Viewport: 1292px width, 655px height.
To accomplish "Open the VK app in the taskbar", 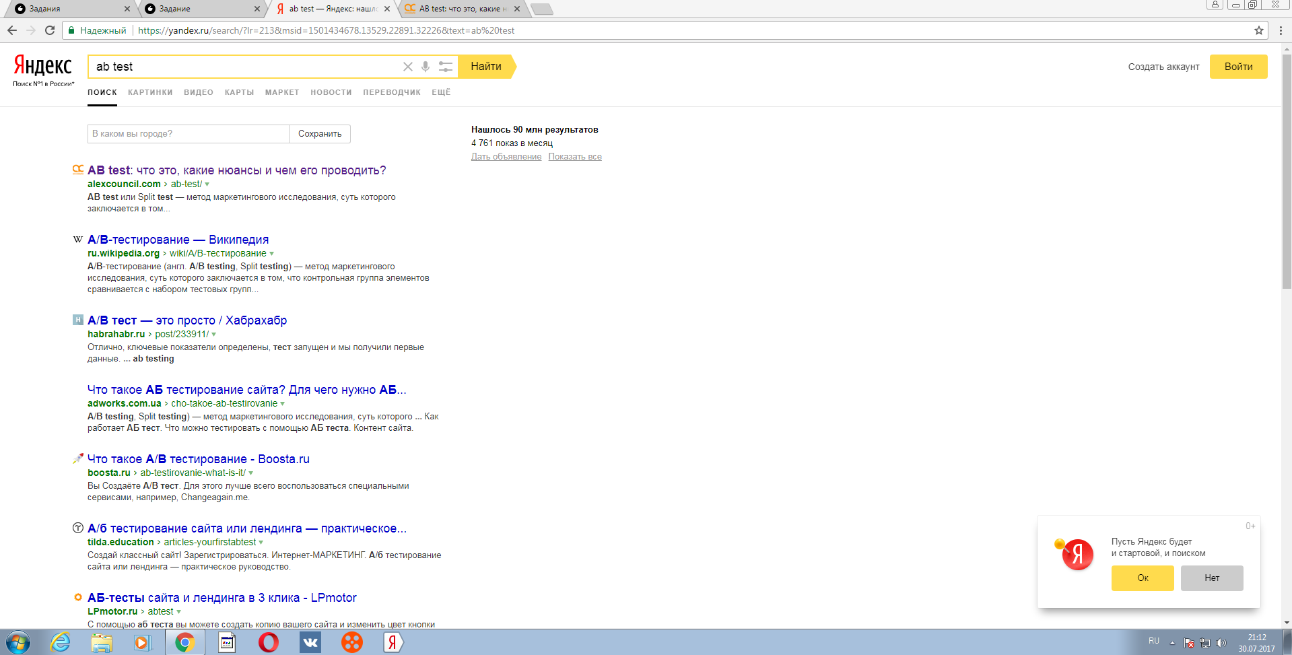I will [x=310, y=642].
